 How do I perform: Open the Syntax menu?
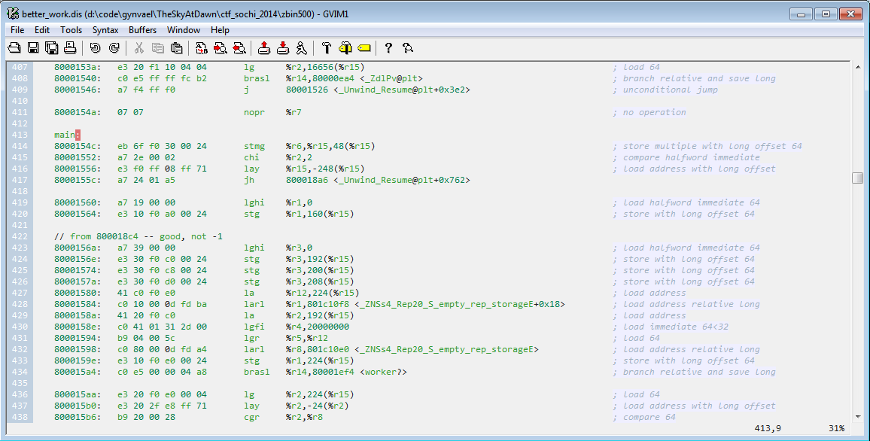click(105, 30)
